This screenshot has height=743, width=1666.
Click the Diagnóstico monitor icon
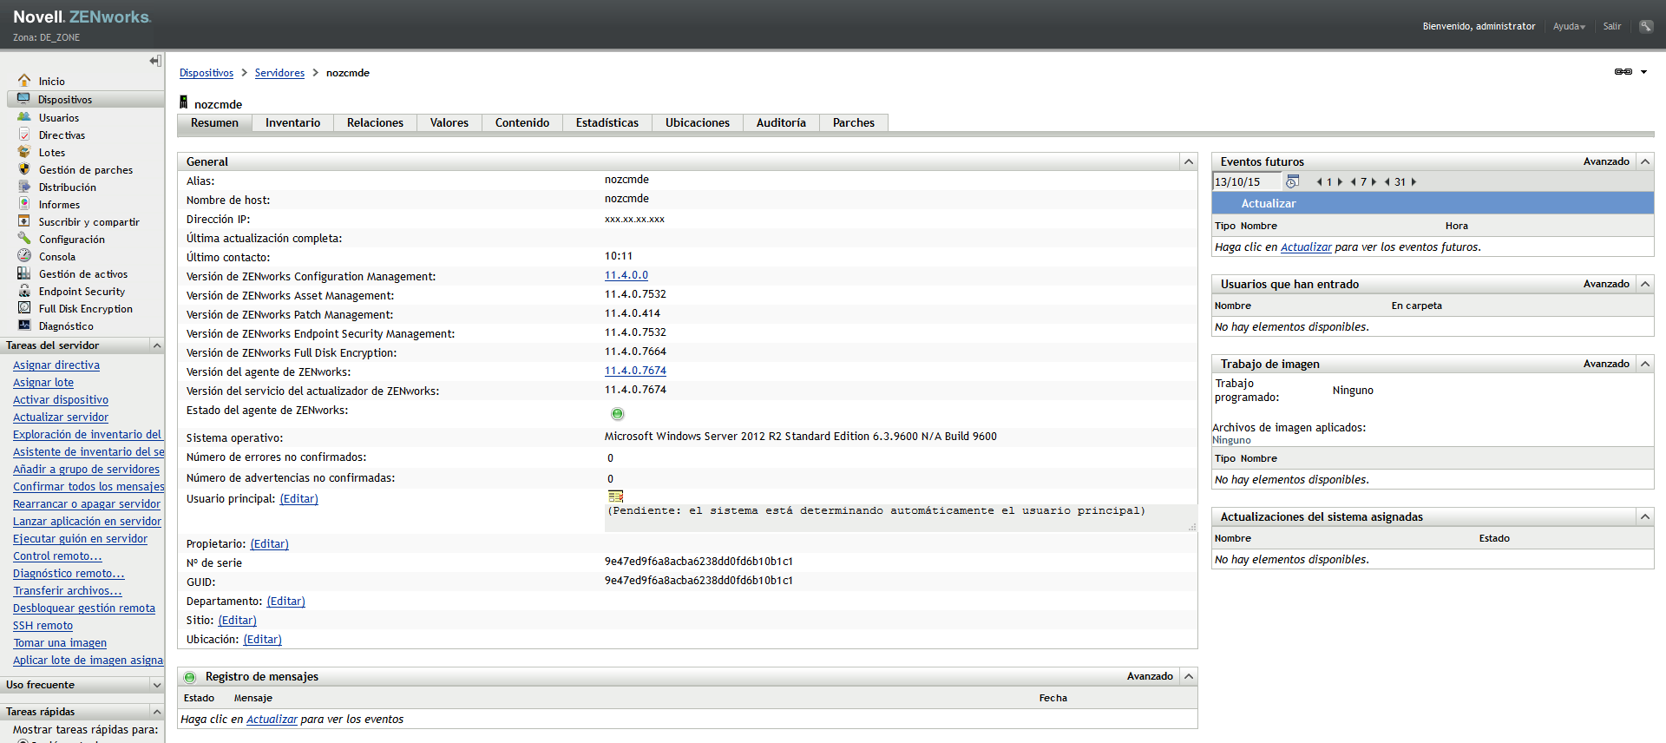coord(24,325)
